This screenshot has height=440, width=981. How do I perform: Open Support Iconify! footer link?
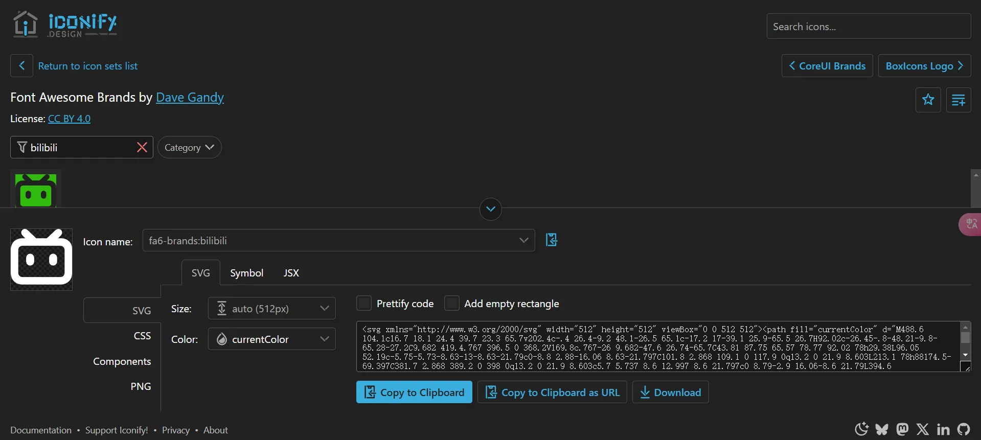[117, 430]
